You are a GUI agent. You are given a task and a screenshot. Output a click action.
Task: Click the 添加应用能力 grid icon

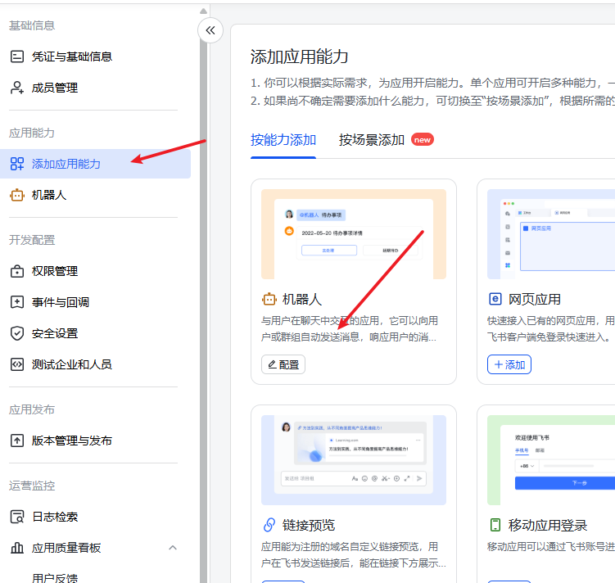pos(17,164)
